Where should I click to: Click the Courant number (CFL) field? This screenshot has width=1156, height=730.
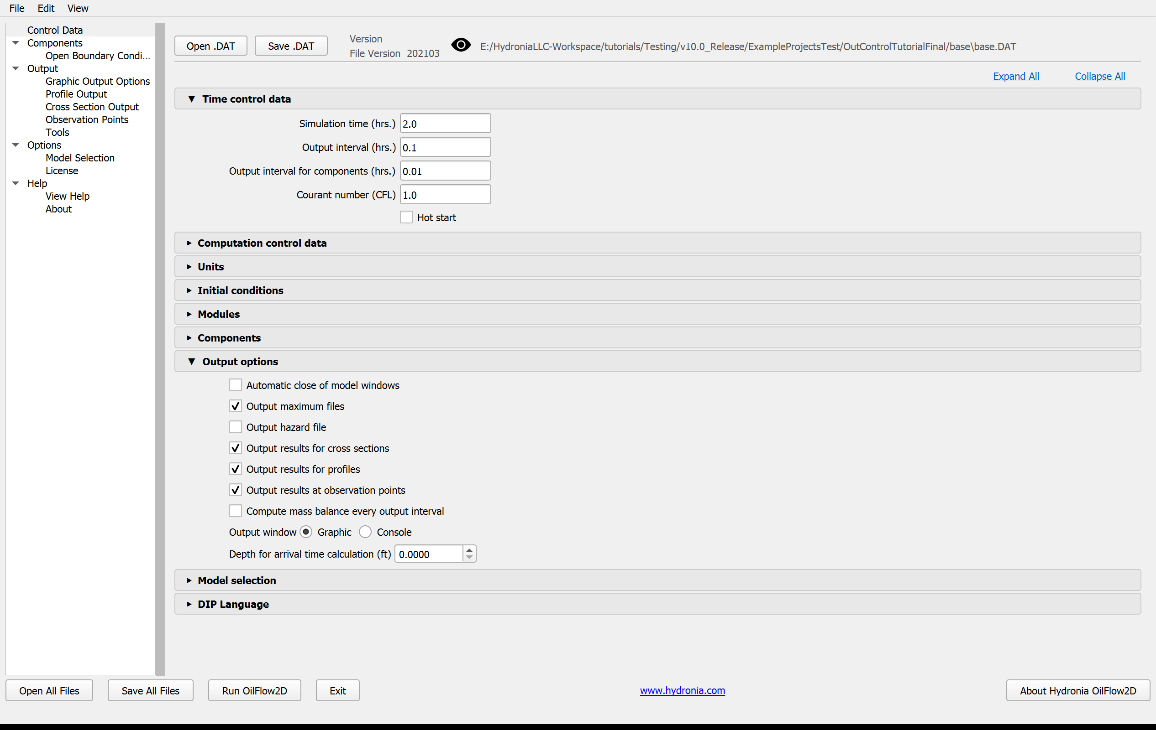[446, 195]
